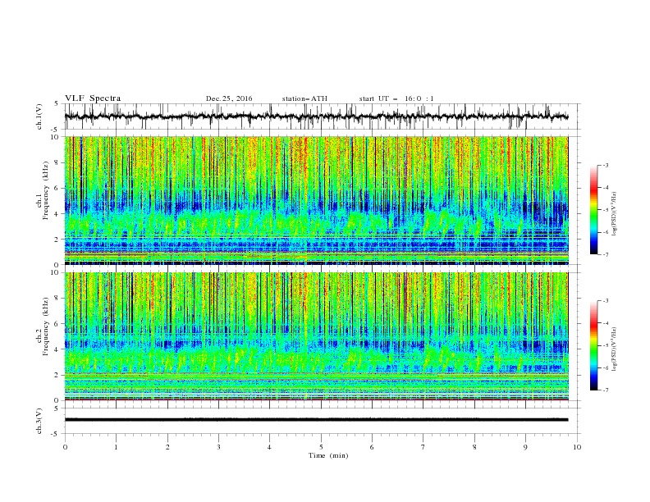Click the '-3' tick on ch.2 color bar

click(x=606, y=301)
